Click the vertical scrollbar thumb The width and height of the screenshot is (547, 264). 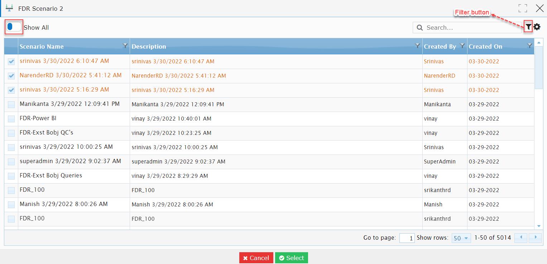(539, 68)
